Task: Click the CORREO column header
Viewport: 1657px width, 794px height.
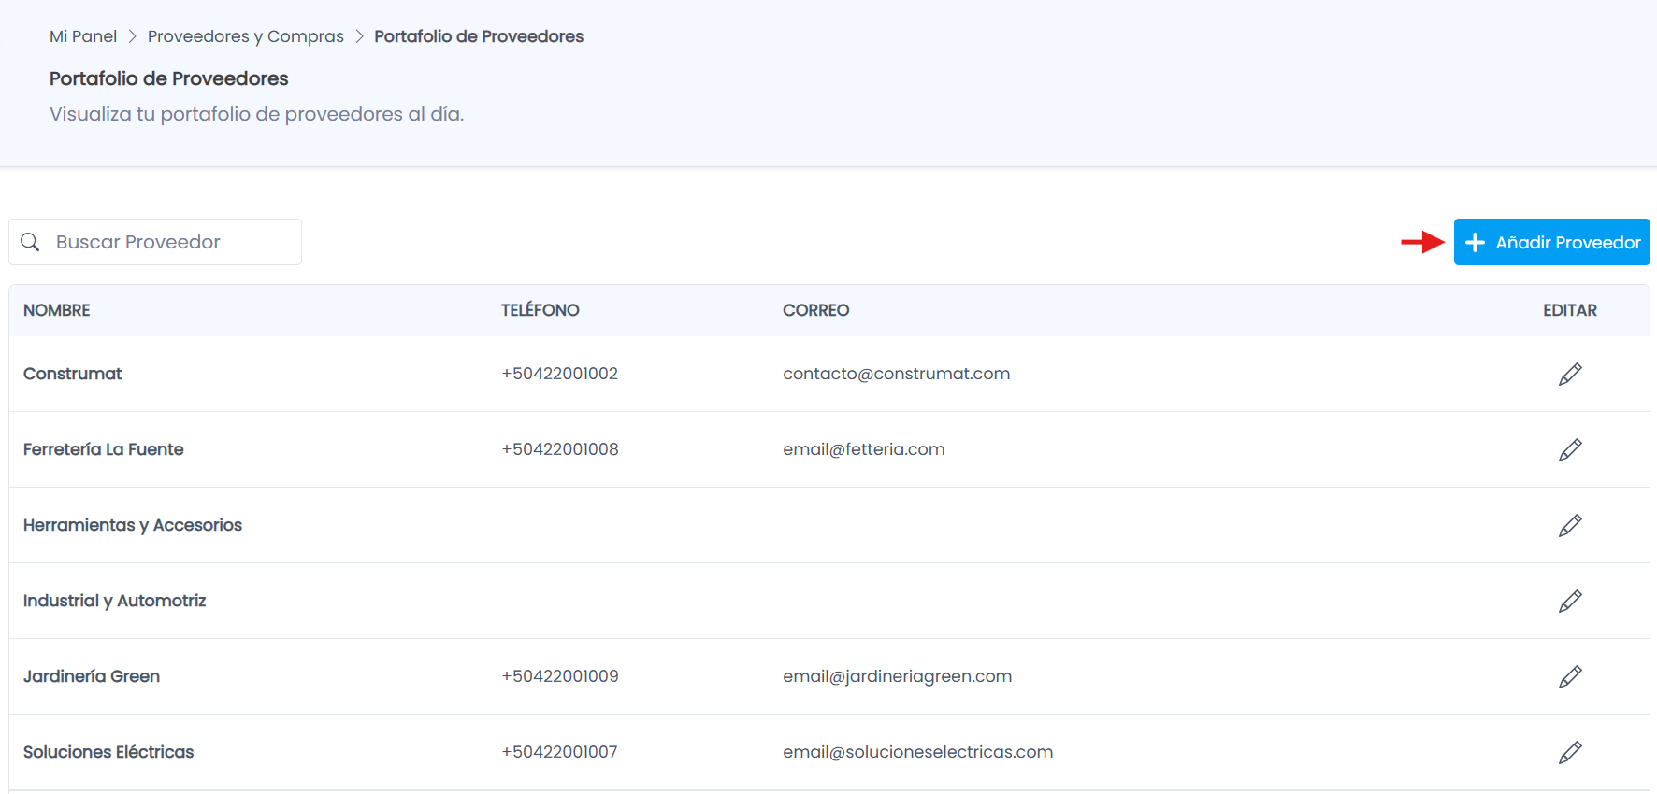Action: click(x=816, y=310)
